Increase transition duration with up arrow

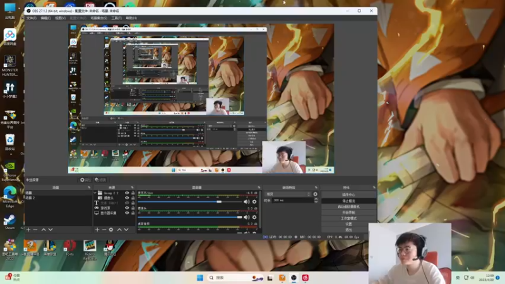pos(316,199)
